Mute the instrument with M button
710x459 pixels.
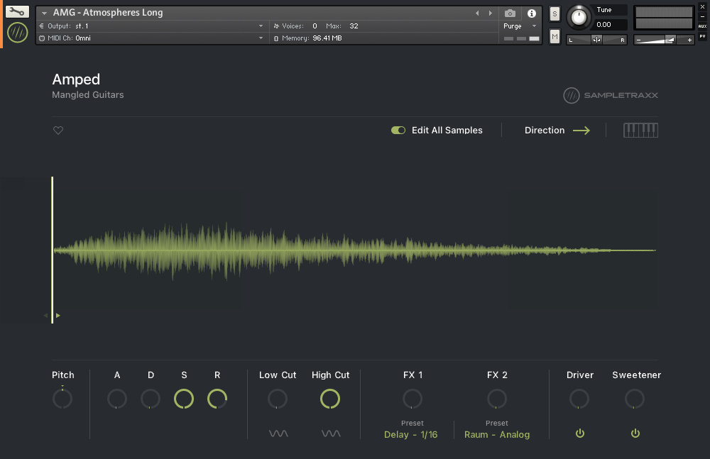[555, 37]
